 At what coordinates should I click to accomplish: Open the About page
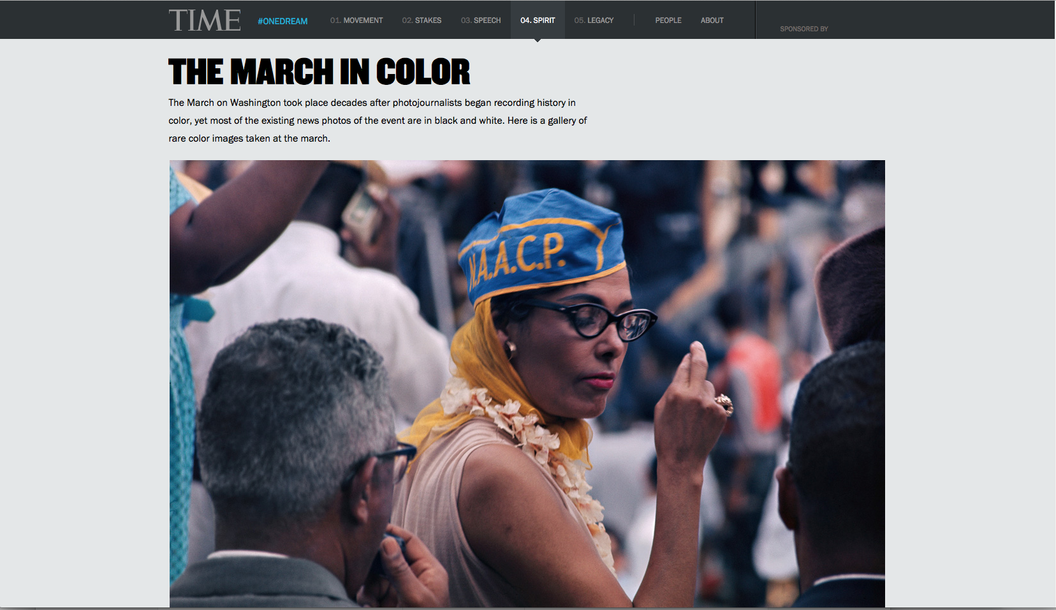[712, 20]
